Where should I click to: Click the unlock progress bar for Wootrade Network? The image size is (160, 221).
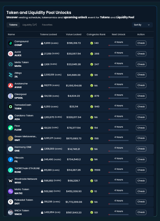pos(119,183)
